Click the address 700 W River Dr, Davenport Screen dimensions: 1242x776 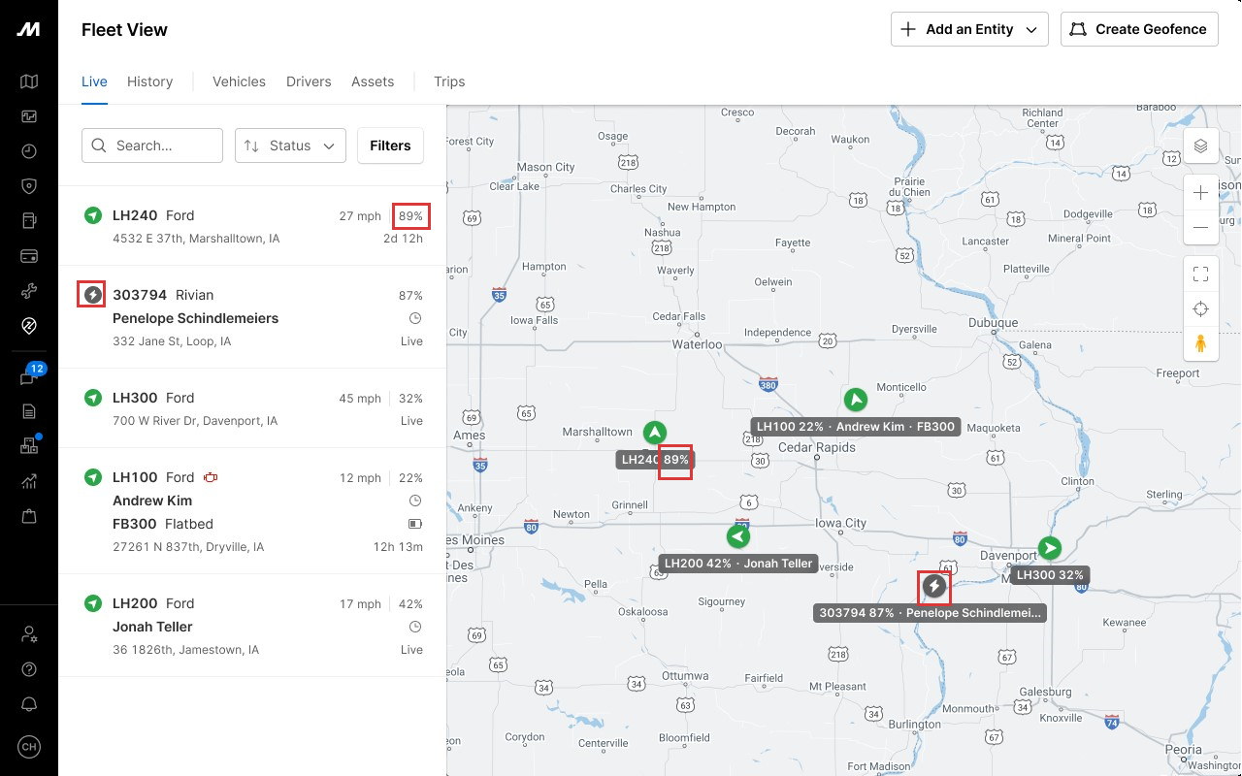(x=195, y=421)
